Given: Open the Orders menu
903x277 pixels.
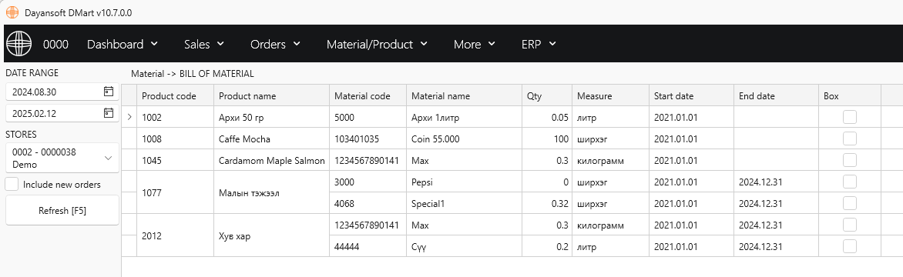Looking at the screenshot, I should (x=275, y=45).
